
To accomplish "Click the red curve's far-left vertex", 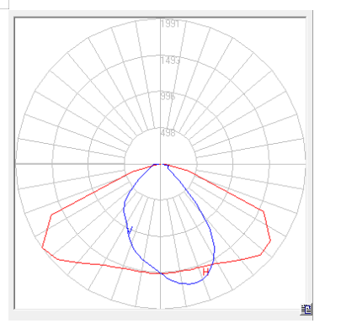I will click(x=42, y=247).
